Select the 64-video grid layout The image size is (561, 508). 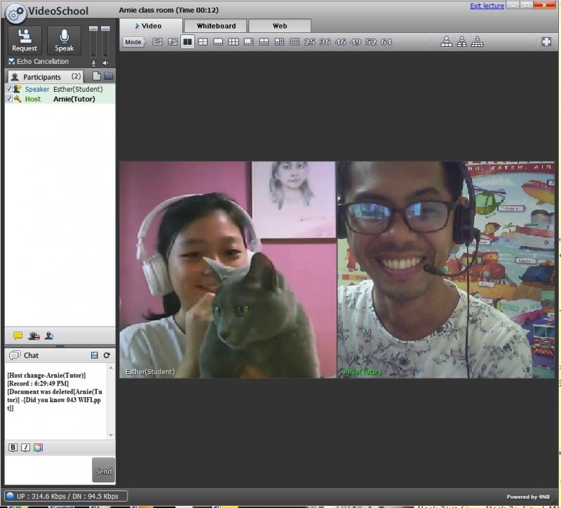point(386,42)
